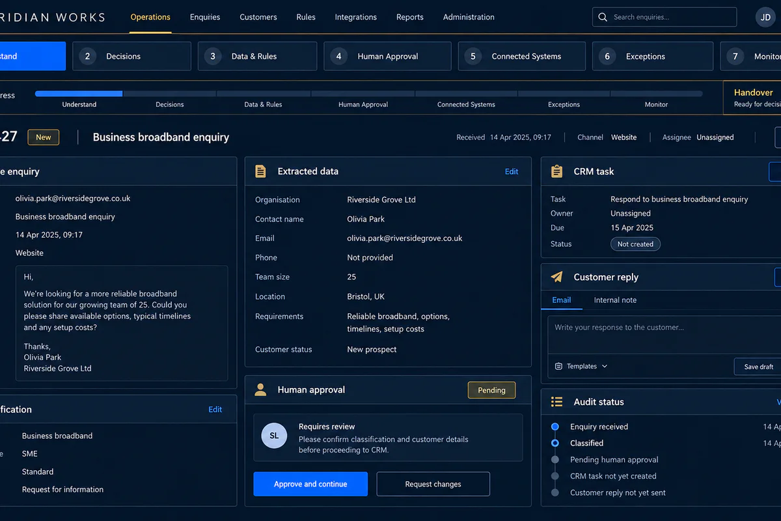Click the Customer reply paper-plane icon
Screen dimensions: 781x521
(556, 277)
